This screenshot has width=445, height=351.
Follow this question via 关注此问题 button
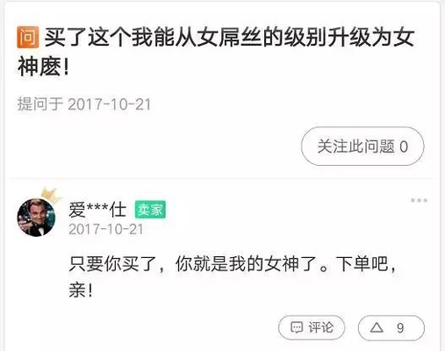pos(362,147)
